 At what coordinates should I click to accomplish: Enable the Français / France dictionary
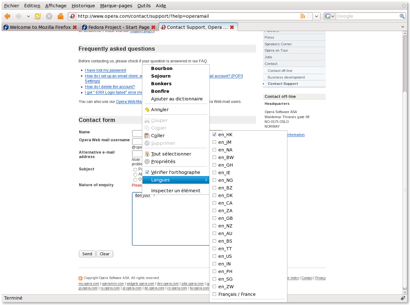pyautogui.click(x=215, y=294)
